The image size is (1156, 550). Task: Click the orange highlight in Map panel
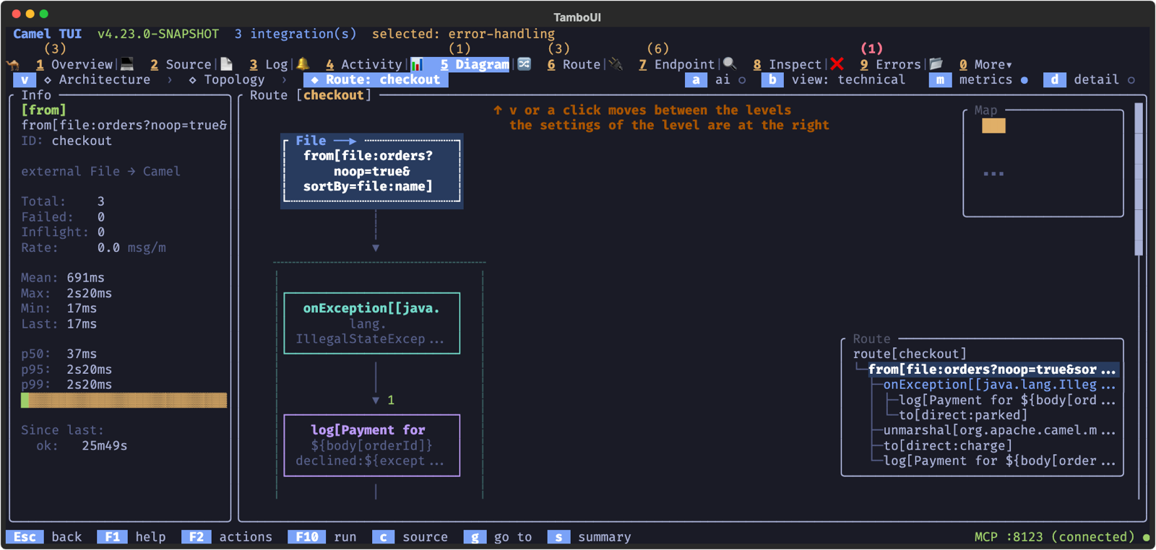[993, 126]
